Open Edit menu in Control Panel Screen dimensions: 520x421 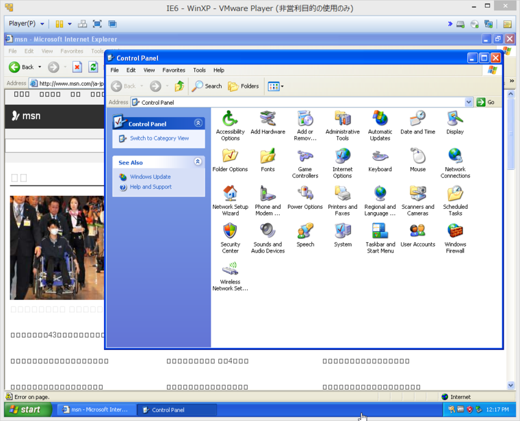pyautogui.click(x=131, y=70)
